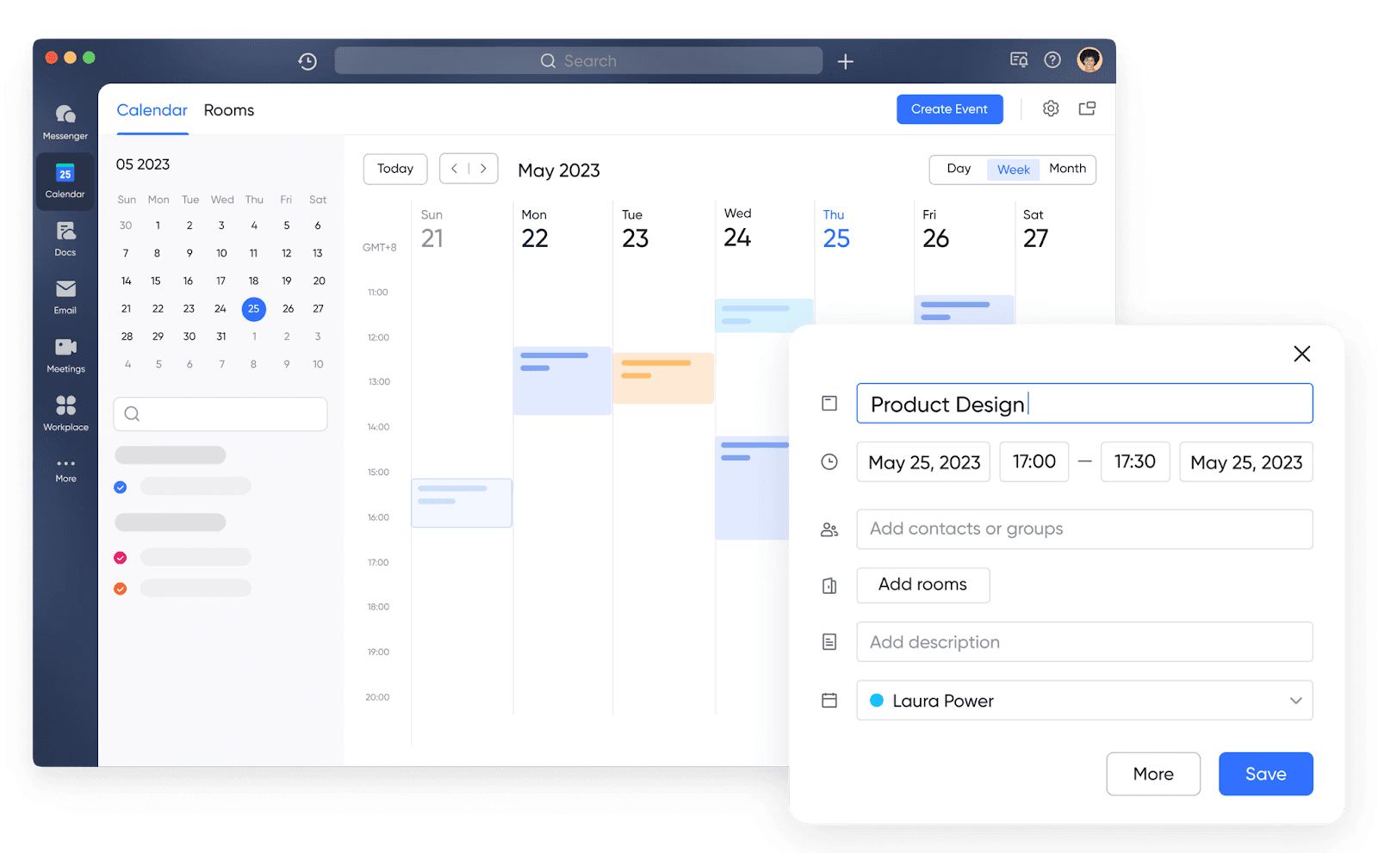
Task: Open the Wednesday afternoon event
Action: pos(752,488)
